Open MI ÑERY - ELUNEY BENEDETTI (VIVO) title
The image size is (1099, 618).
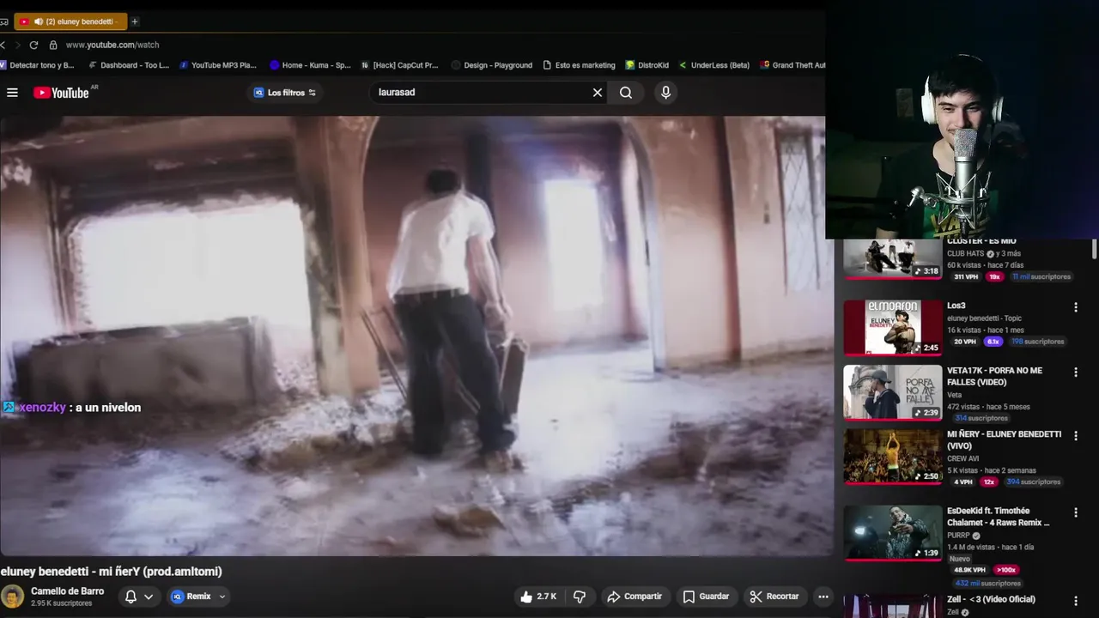[1004, 440]
